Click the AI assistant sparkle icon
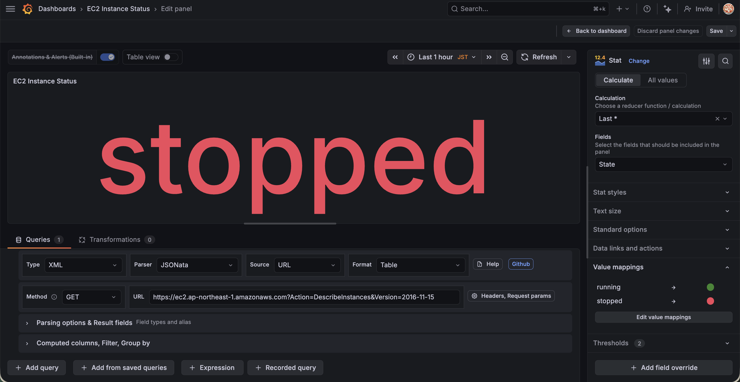Image resolution: width=740 pixels, height=382 pixels. tap(667, 9)
